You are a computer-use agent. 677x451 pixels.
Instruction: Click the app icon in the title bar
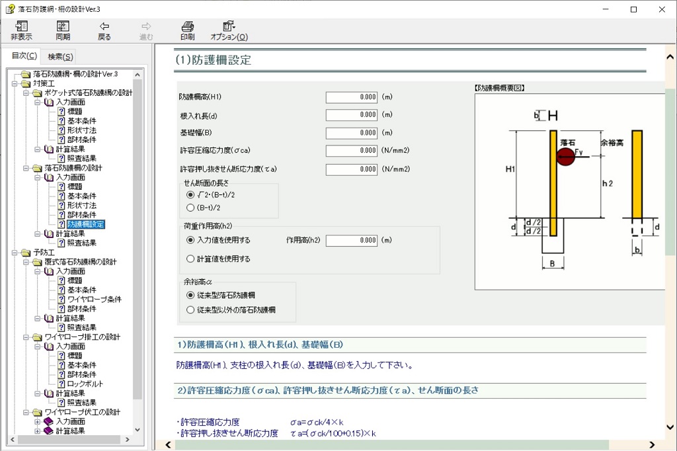[9, 9]
